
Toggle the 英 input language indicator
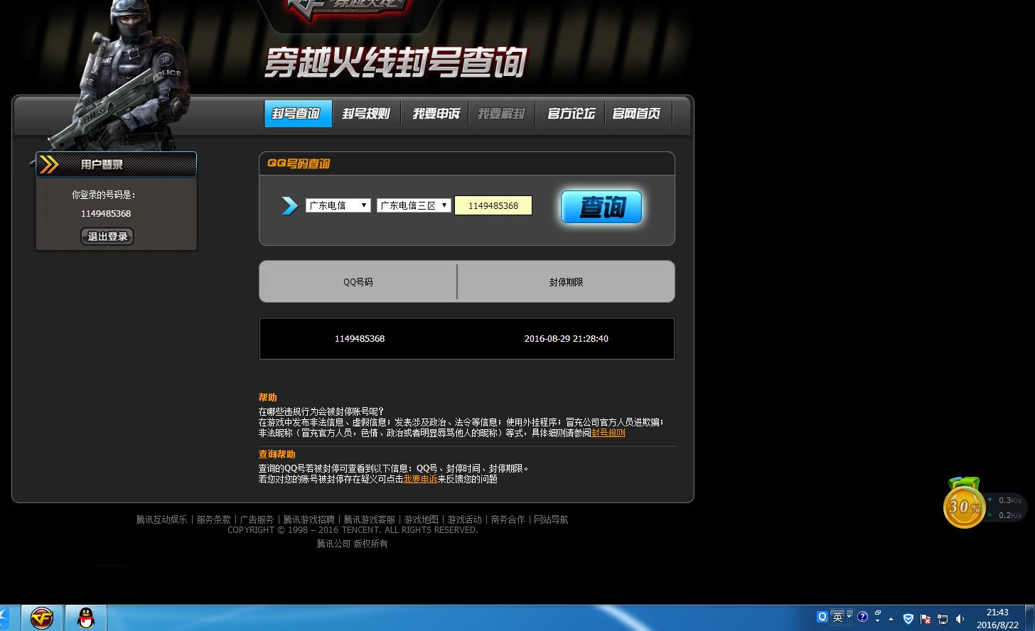pos(837,617)
